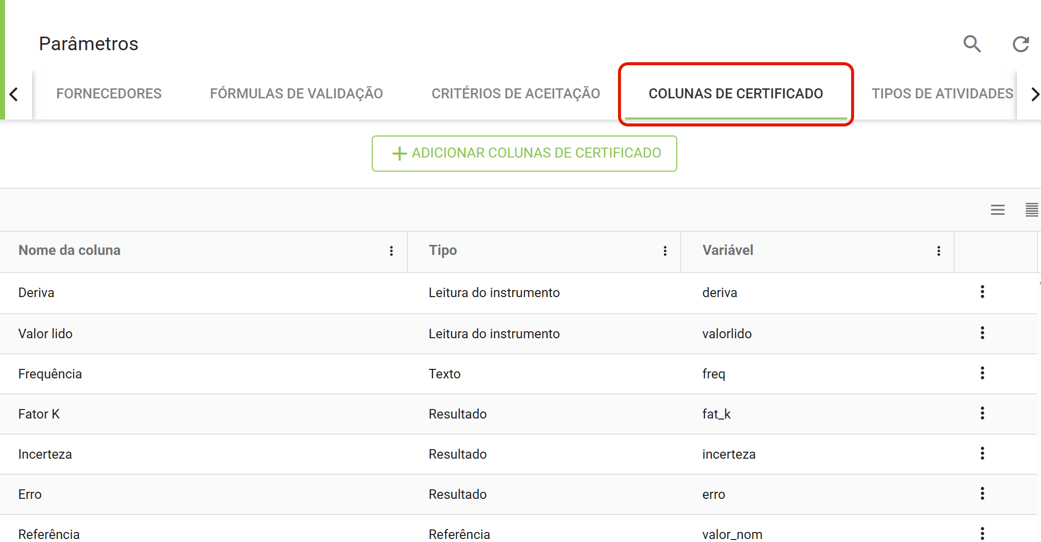Open actions menu for Deriva row
This screenshot has height=542, width=1041.
click(x=982, y=292)
